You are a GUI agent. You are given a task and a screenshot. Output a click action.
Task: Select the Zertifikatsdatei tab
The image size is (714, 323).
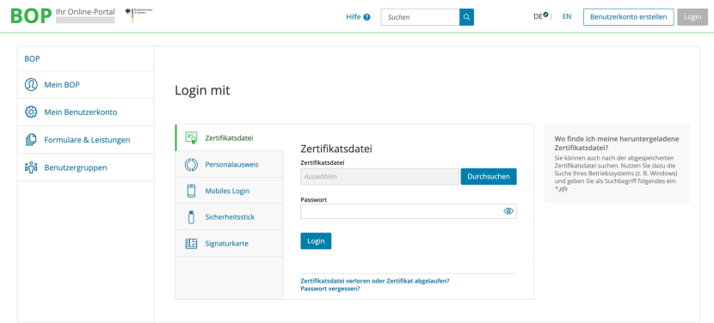coord(229,137)
